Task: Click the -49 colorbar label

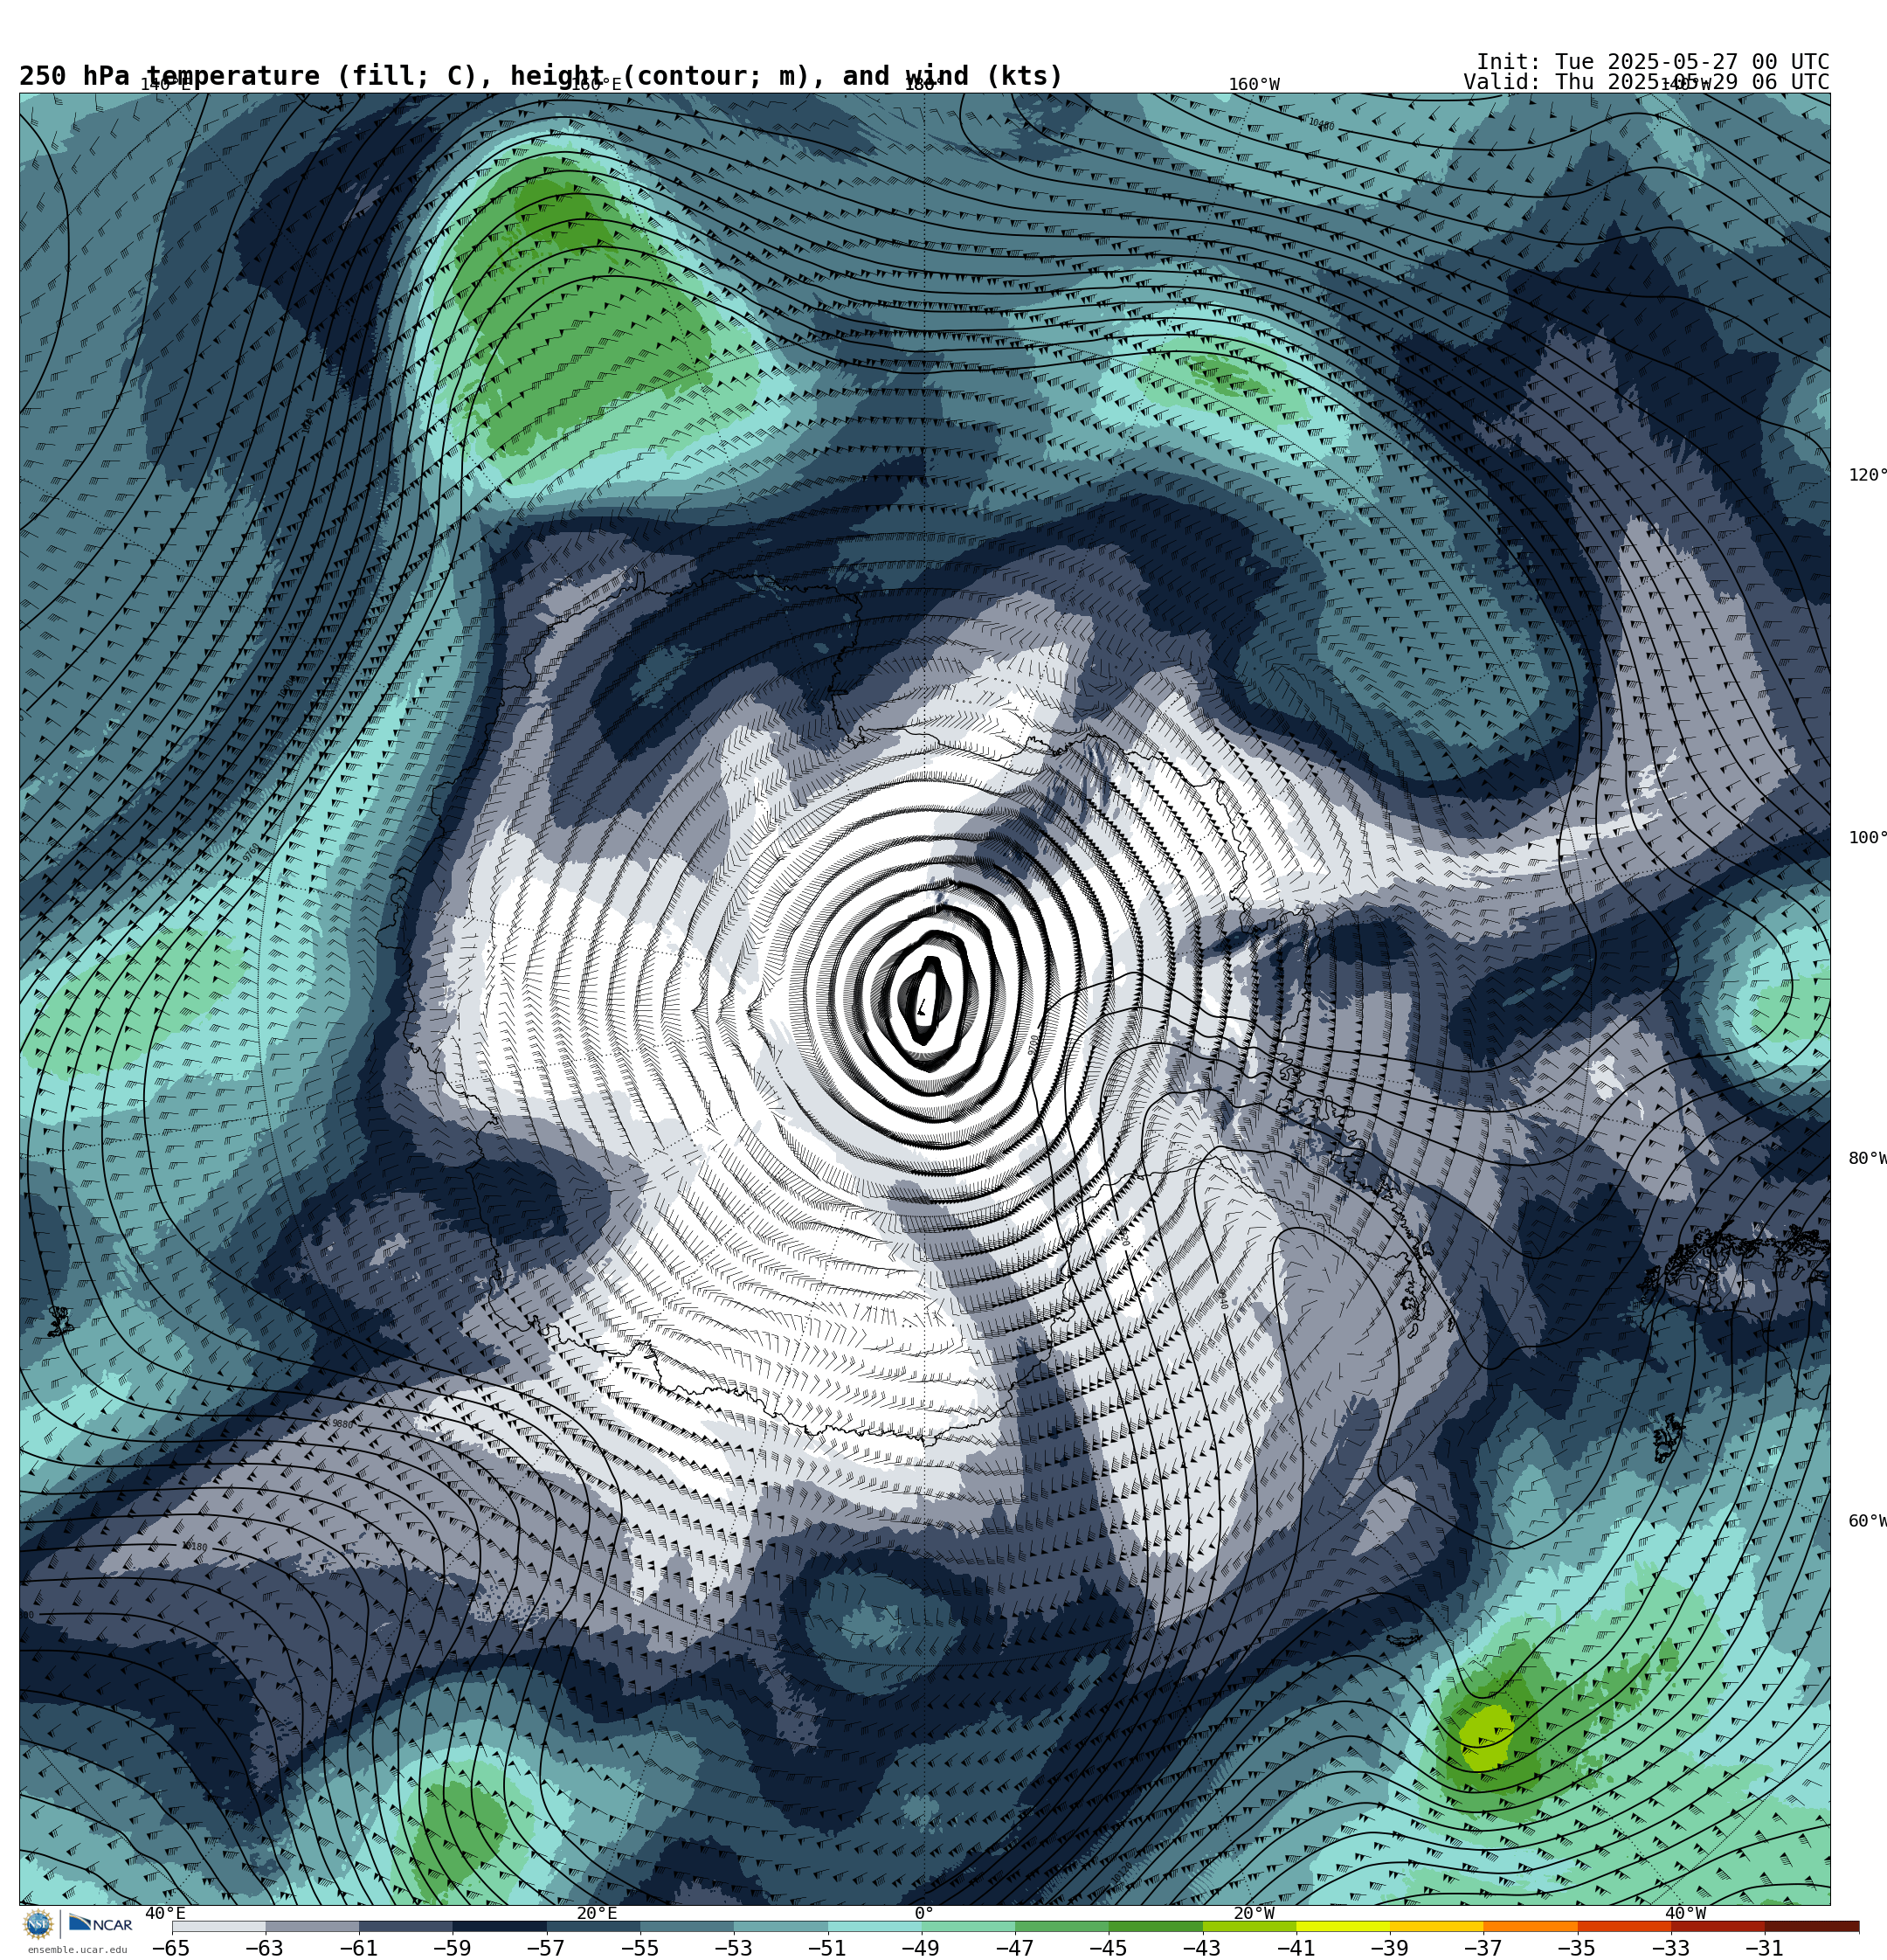Action: [x=921, y=1948]
